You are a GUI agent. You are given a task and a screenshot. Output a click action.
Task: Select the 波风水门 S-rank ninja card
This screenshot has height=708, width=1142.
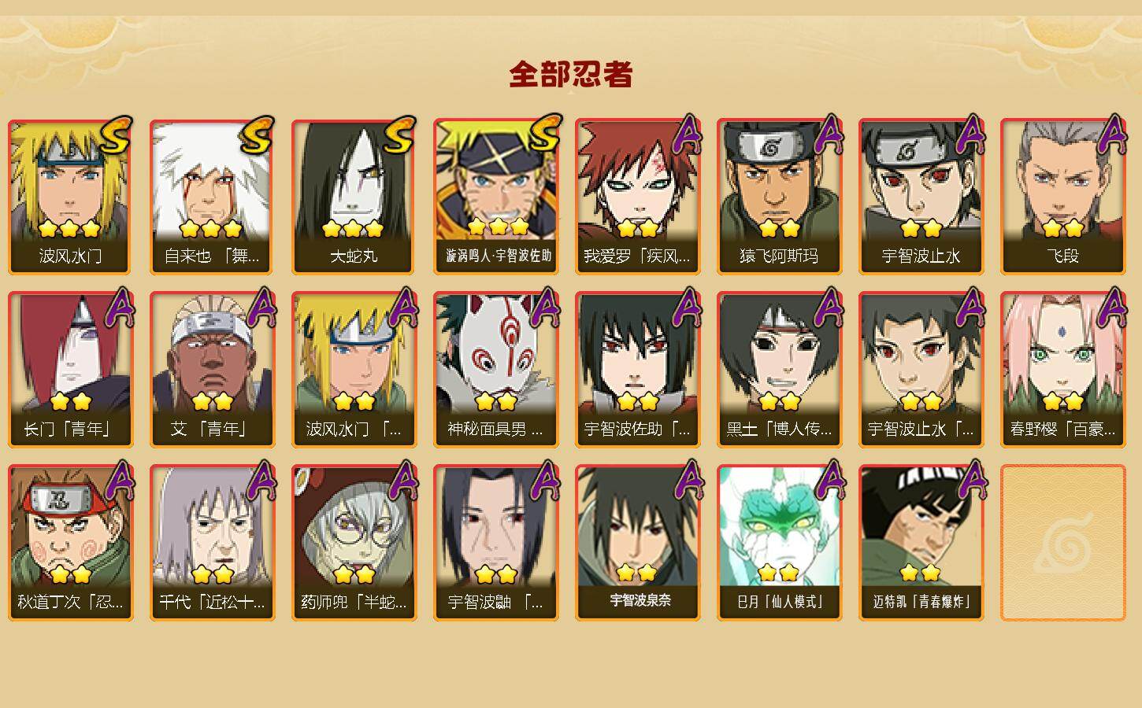[70, 197]
